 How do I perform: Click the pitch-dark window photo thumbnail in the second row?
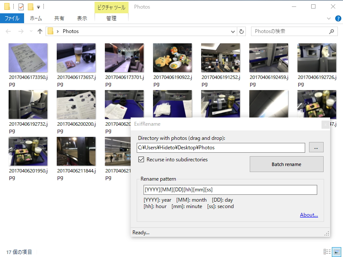(269, 104)
